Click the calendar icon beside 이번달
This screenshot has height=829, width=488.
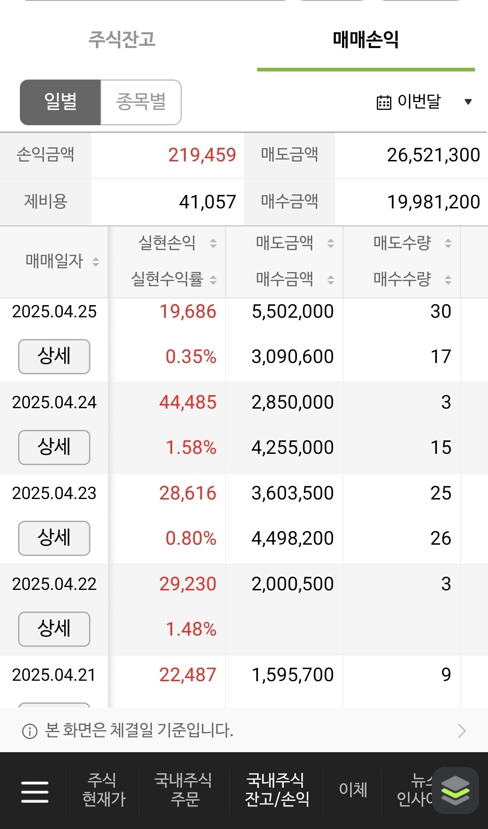(384, 102)
